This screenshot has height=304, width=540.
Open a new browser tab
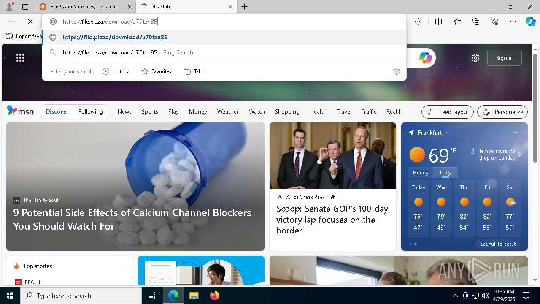(244, 7)
